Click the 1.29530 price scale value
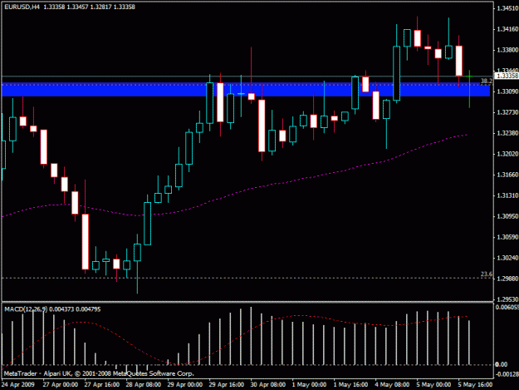This screenshot has height=390, width=519. click(x=507, y=299)
